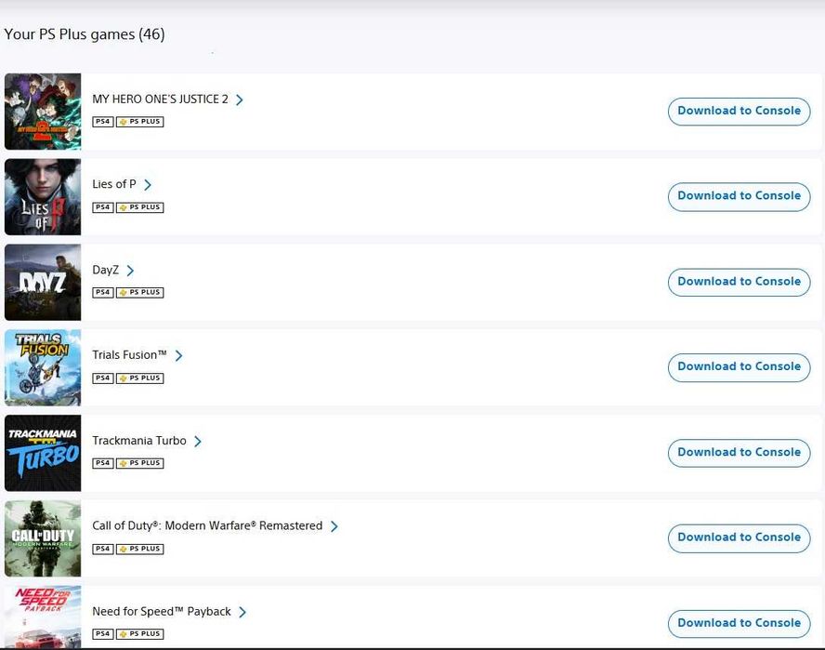Open the arrow beside DayZ title
The width and height of the screenshot is (825, 650).
(x=130, y=271)
